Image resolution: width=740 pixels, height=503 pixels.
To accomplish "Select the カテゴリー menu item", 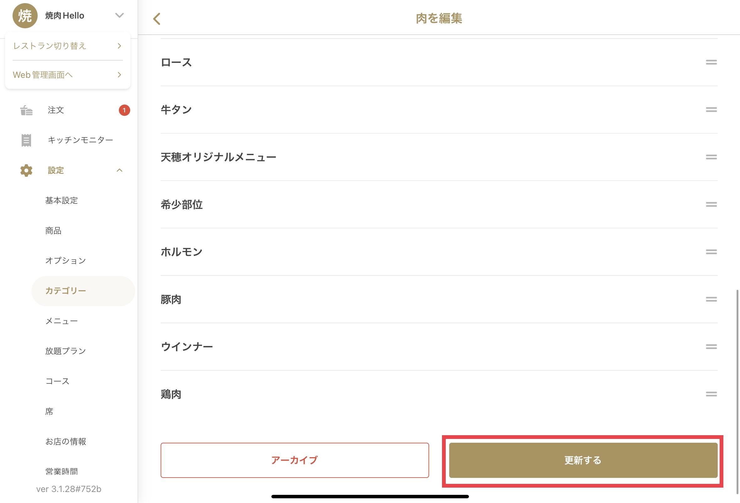I will coord(83,291).
